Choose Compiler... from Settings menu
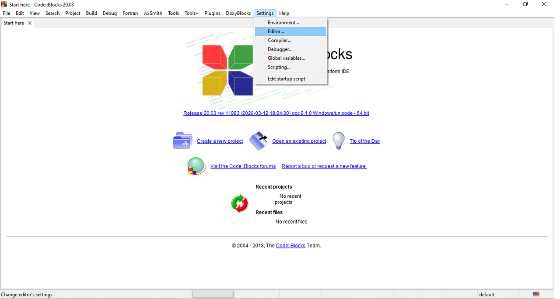 [x=290, y=41]
